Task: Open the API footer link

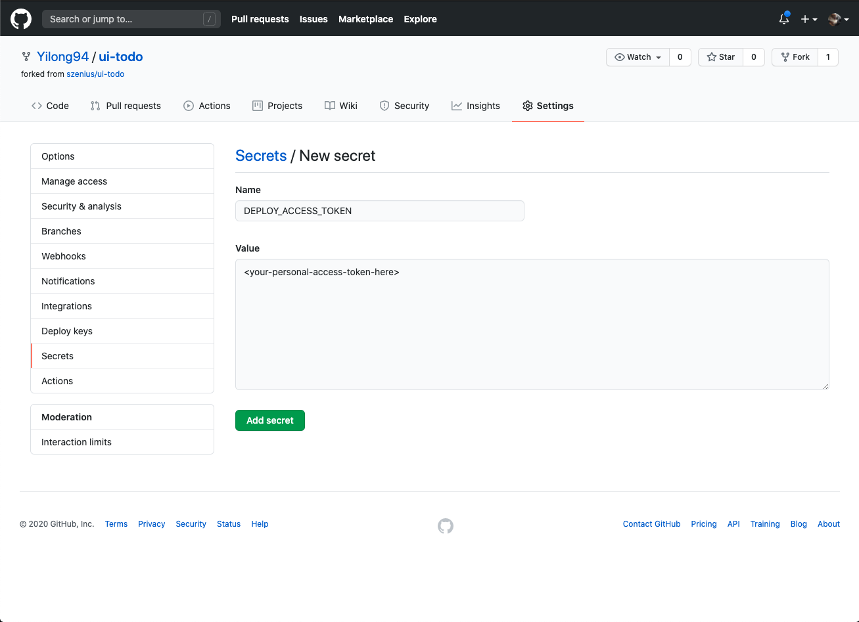Action: coord(733,524)
